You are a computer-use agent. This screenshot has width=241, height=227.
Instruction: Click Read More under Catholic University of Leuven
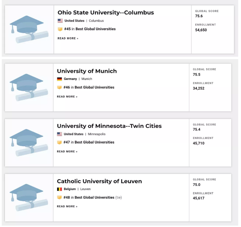[x=67, y=206]
